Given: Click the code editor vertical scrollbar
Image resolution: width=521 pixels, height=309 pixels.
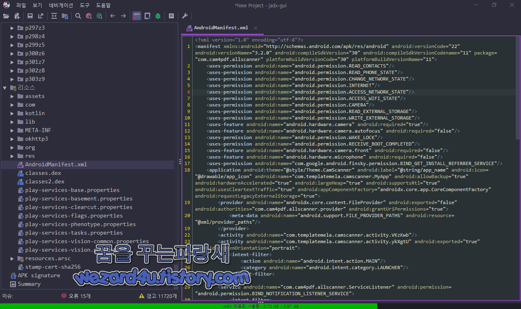Looking at the screenshot, I should coord(518,87).
